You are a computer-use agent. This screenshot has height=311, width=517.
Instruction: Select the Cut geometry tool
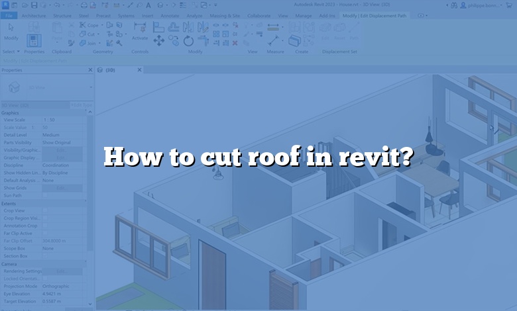[87, 34]
